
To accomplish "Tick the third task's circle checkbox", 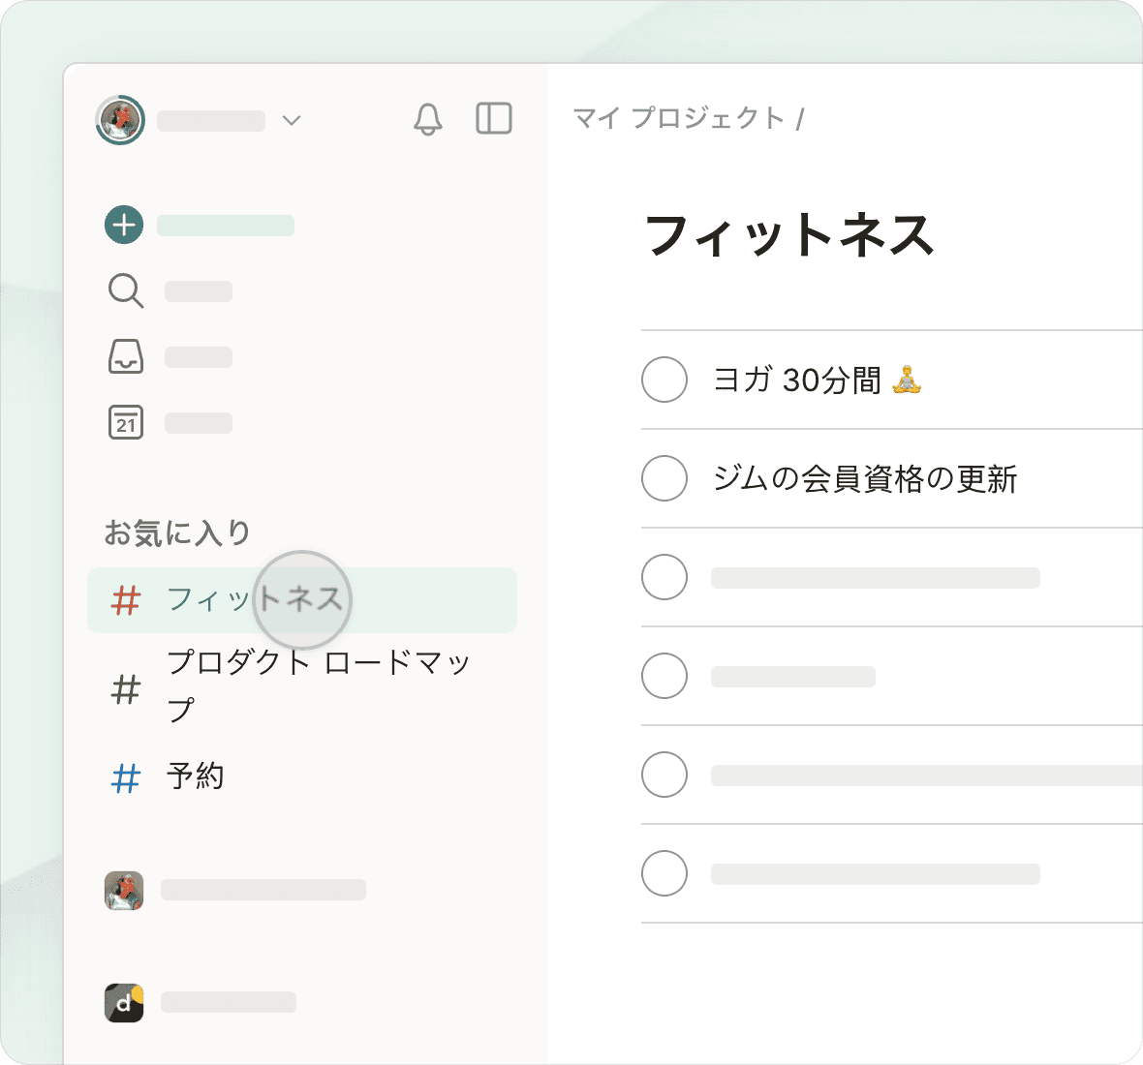I will point(664,577).
